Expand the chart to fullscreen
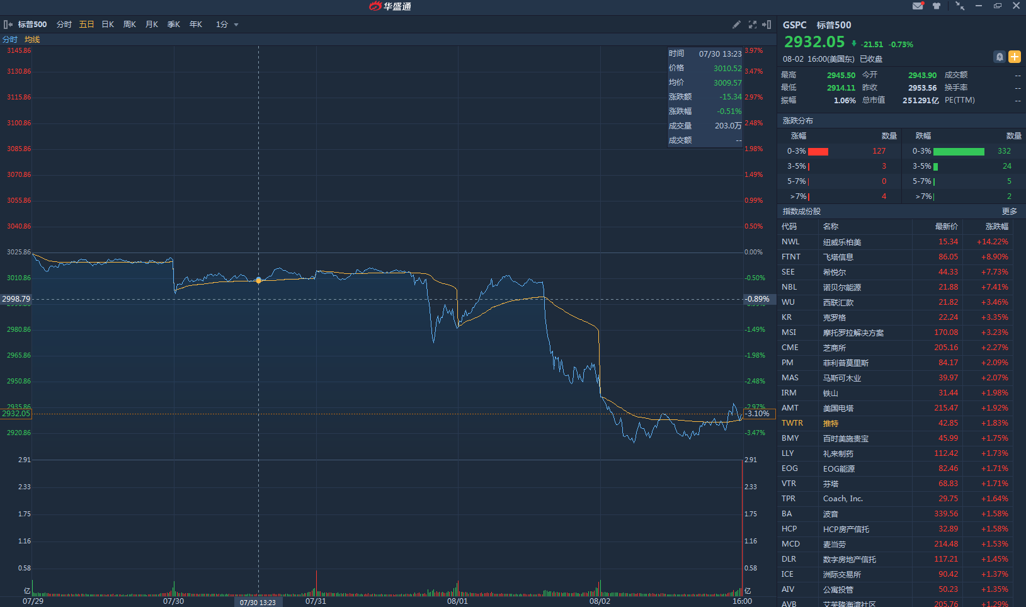Screen dimensions: 1026x607 (x=752, y=25)
